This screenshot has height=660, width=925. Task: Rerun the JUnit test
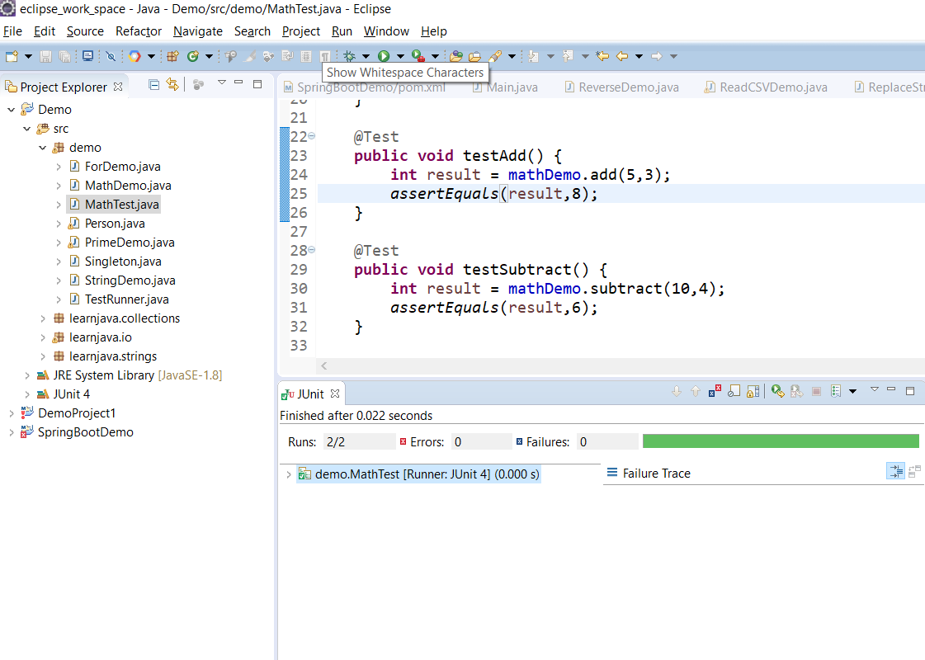tap(777, 392)
